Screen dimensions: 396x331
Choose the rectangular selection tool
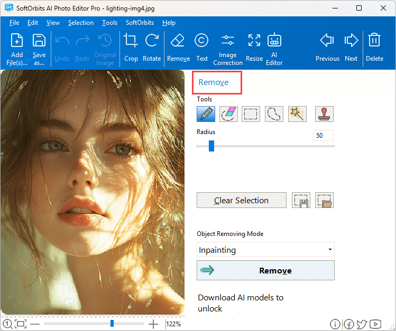pyautogui.click(x=251, y=114)
